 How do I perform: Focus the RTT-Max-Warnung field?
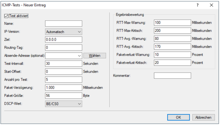click(x=172, y=22)
